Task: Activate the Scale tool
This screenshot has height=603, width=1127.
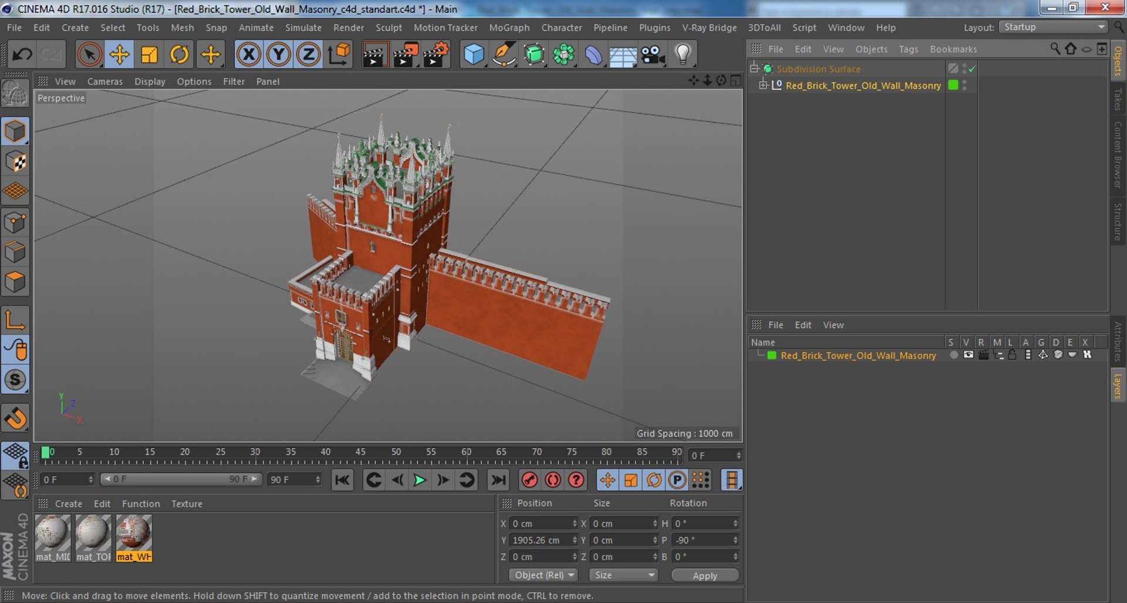Action: click(149, 55)
